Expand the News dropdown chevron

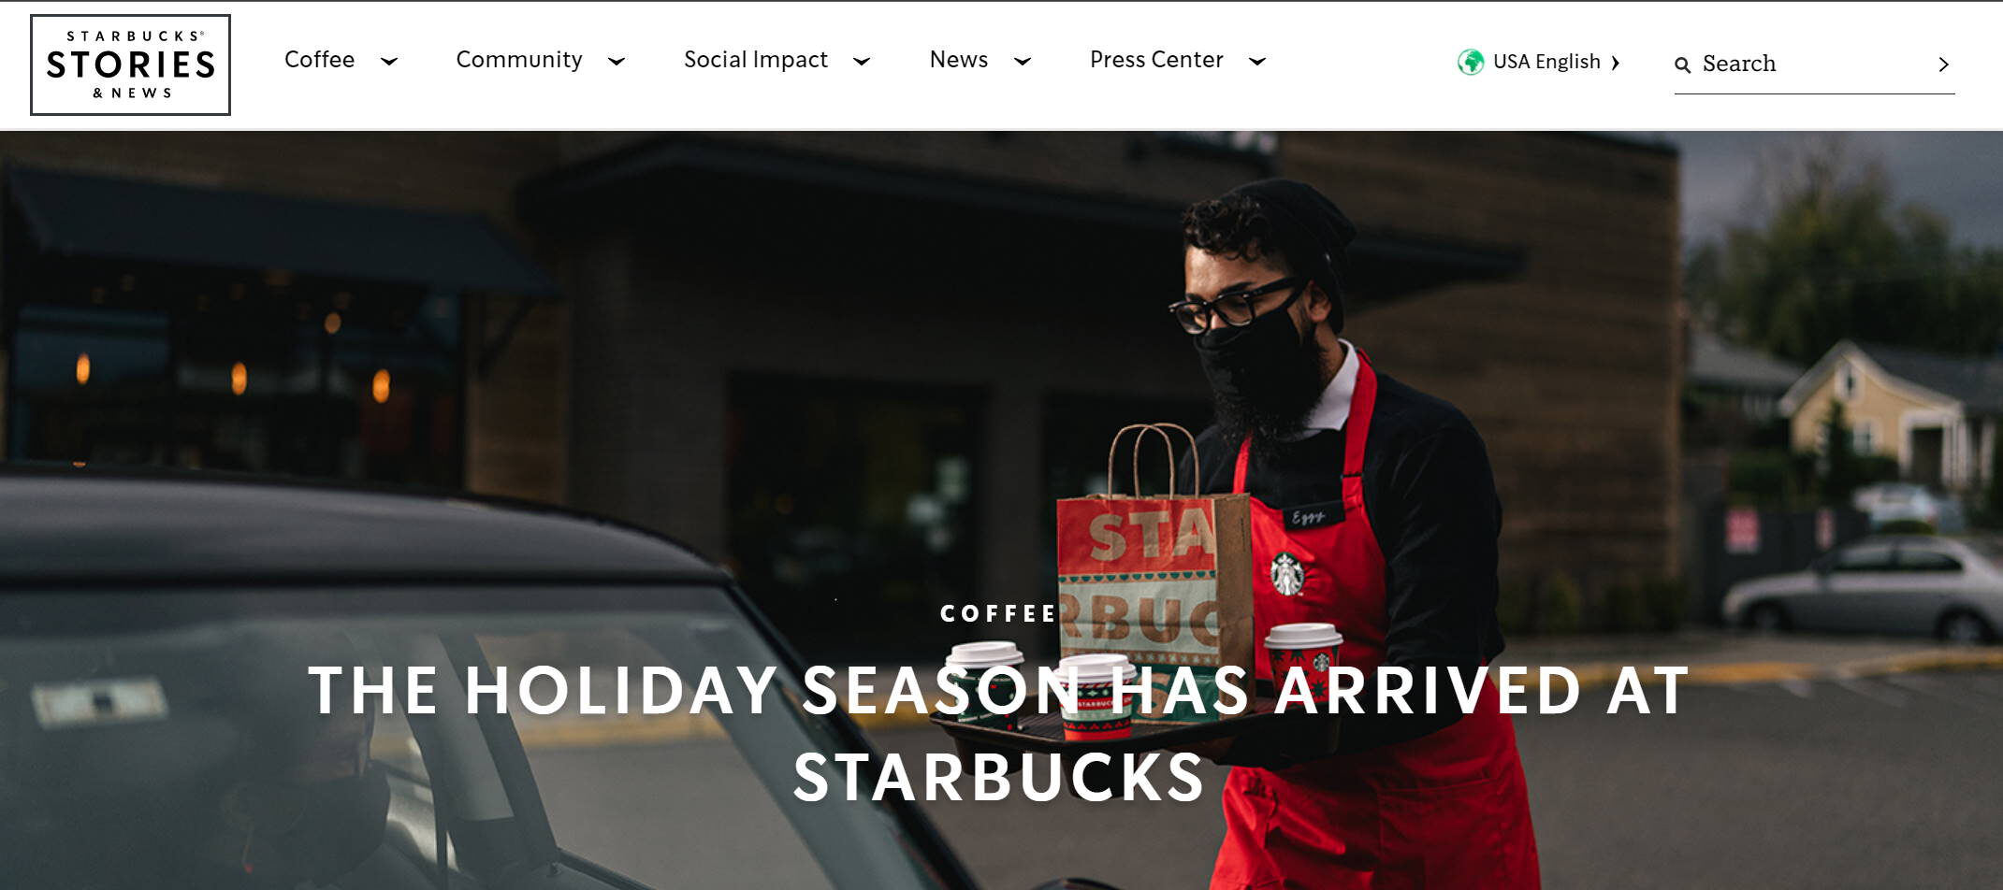pos(1023,62)
